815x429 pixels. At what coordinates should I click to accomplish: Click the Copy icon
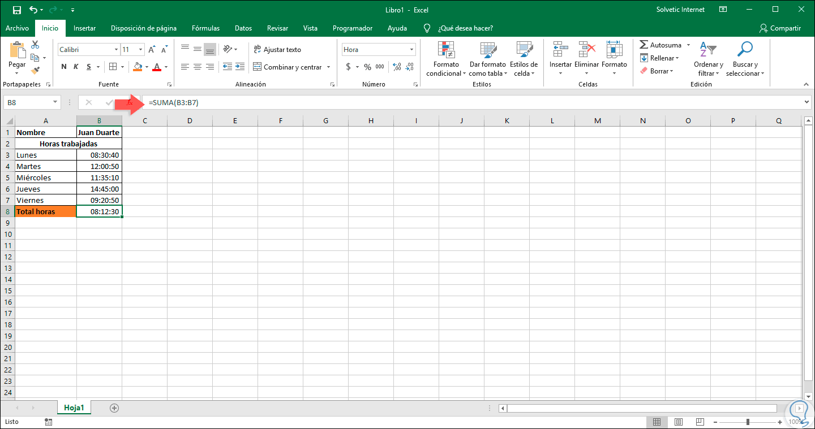35,58
